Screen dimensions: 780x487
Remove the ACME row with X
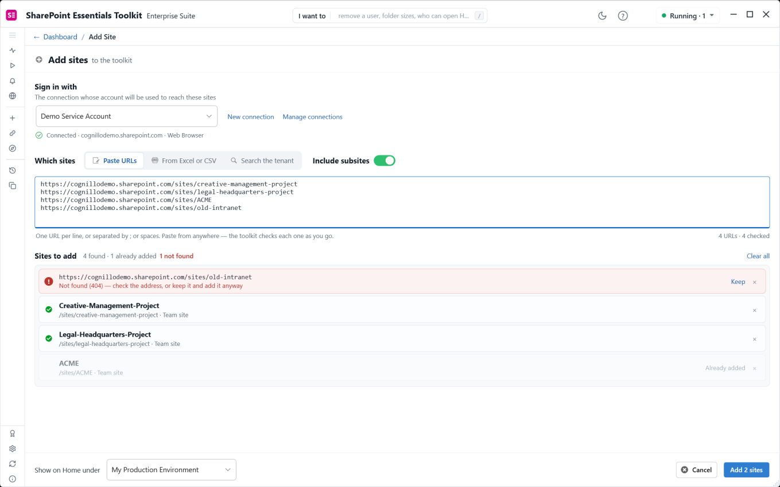click(x=755, y=368)
